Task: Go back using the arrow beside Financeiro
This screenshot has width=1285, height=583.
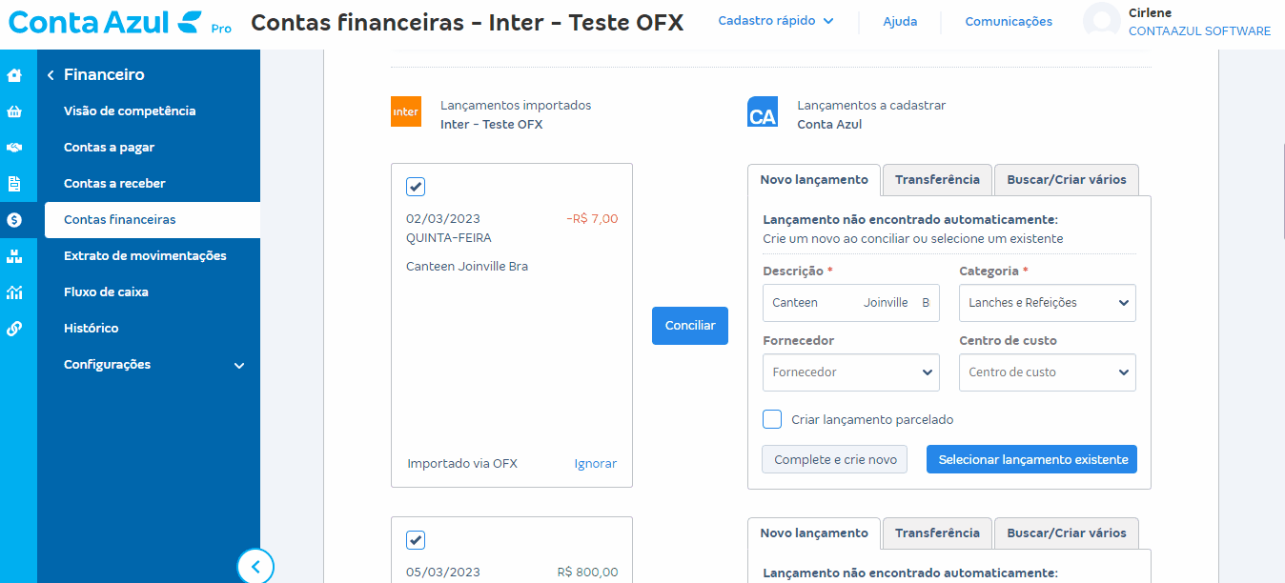Action: click(x=51, y=74)
